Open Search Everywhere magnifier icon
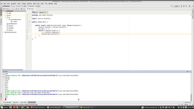194x109 pixels. point(193,6)
